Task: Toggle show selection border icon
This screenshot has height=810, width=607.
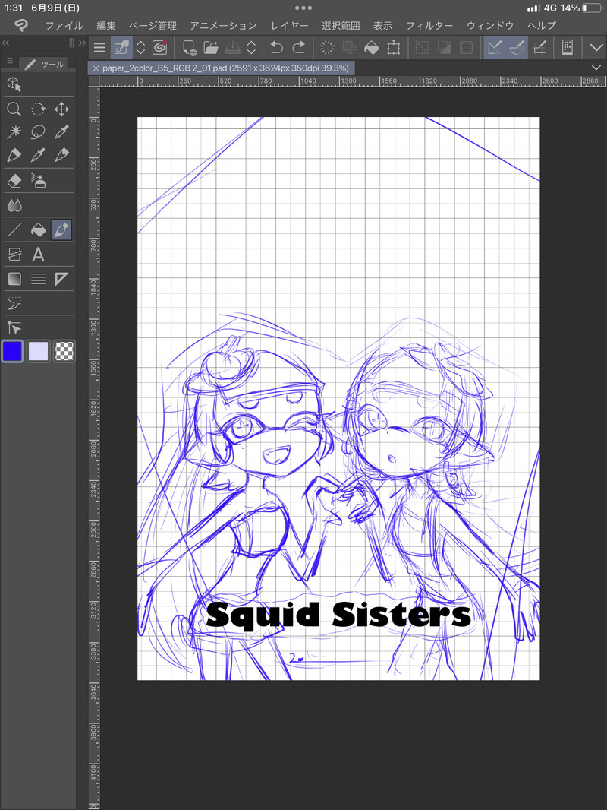Action: [x=466, y=48]
